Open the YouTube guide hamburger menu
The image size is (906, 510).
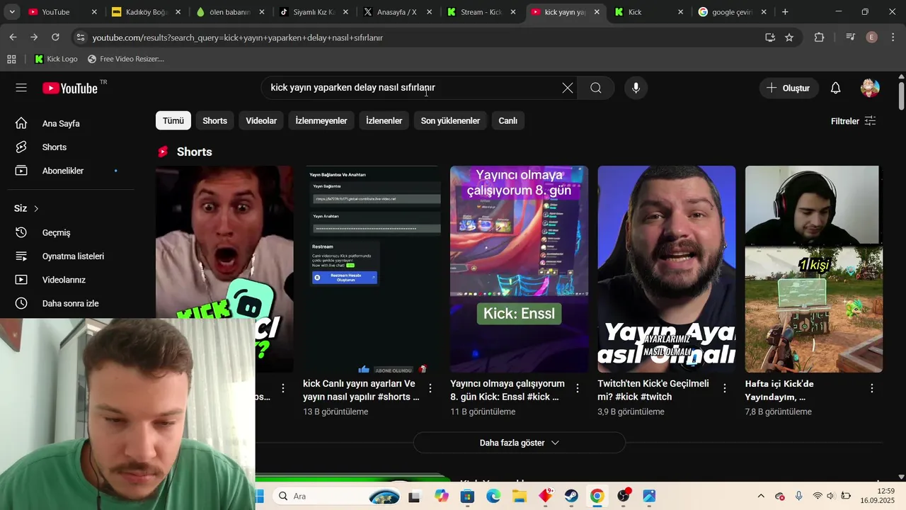pyautogui.click(x=21, y=88)
